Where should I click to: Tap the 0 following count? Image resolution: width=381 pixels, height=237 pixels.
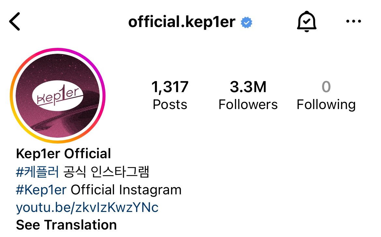[x=326, y=87]
